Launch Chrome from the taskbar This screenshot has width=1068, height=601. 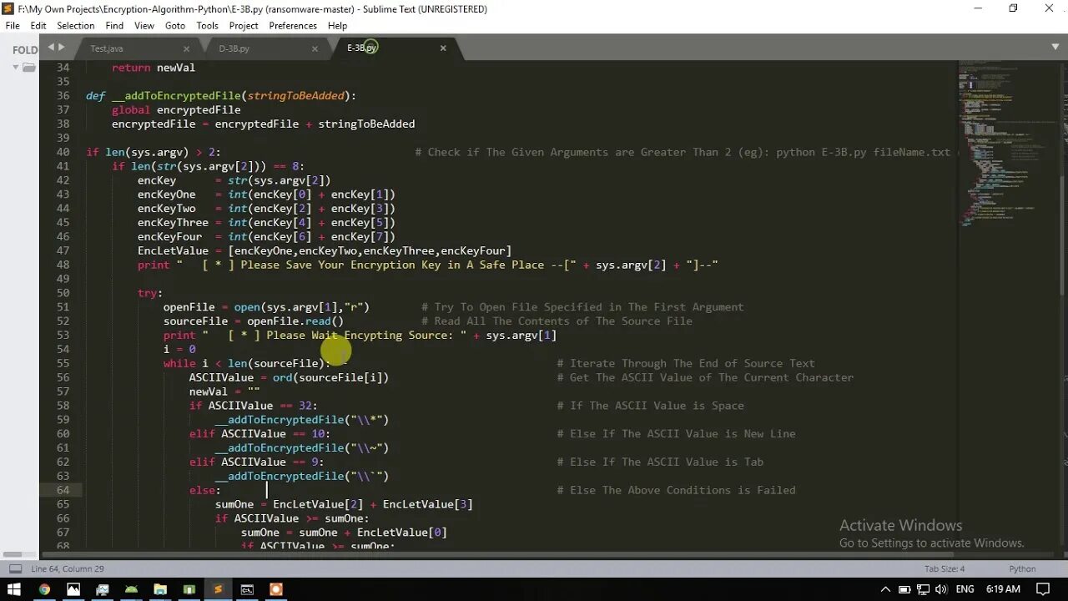[x=44, y=589]
